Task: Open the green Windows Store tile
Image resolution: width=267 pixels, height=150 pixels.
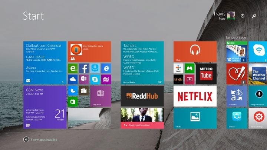Action: click(73, 102)
